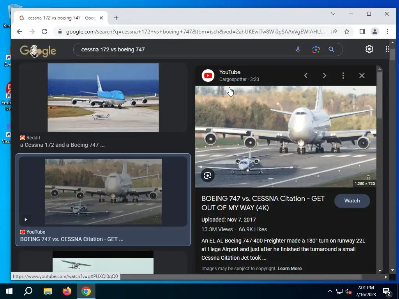Open YouTube source link under video thumbnail
The width and height of the screenshot is (399, 299).
(33, 232)
